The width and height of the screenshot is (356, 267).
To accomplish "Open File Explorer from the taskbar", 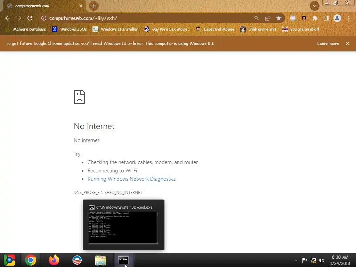I will click(x=100, y=260).
